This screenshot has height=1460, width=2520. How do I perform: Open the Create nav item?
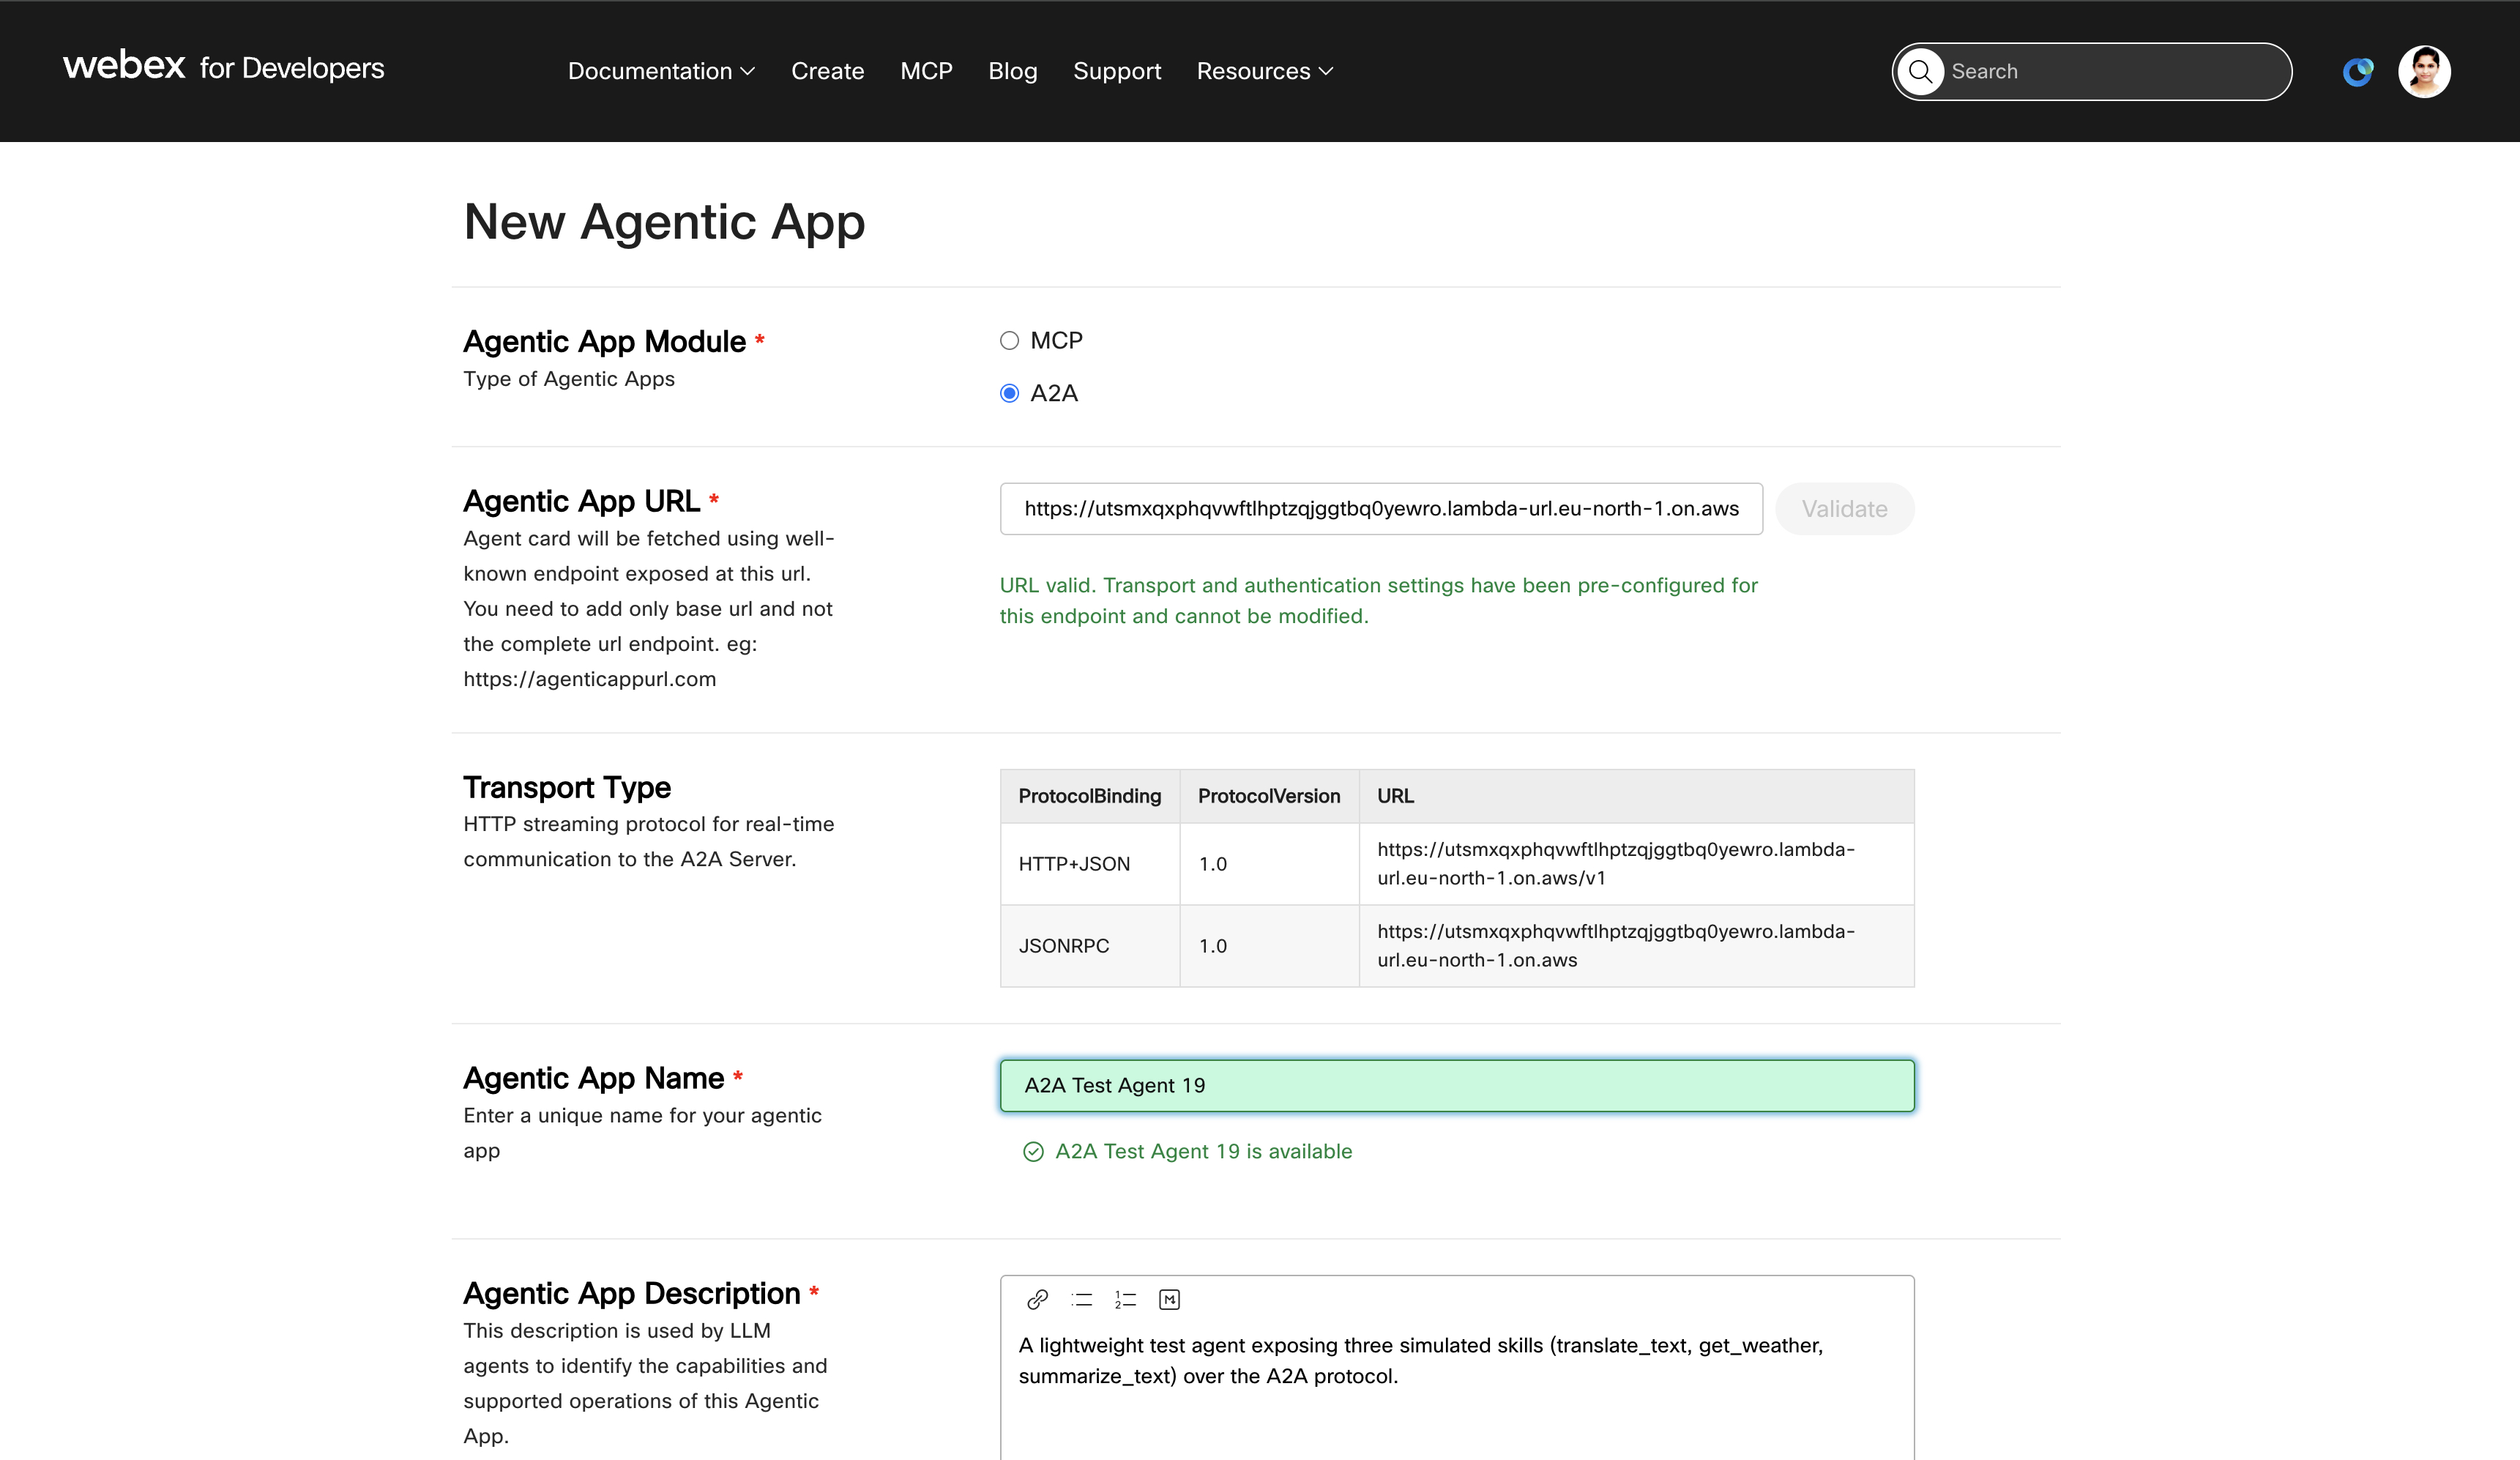click(x=827, y=71)
